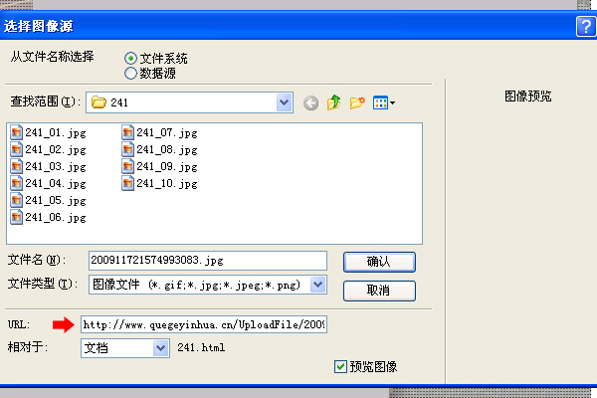597x398 pixels.
Task: Select file 241_01.jpg
Action: click(48, 132)
